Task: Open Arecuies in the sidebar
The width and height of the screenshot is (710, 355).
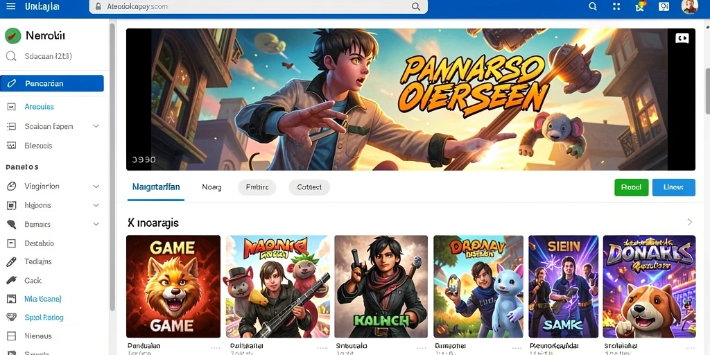Action: click(x=39, y=107)
